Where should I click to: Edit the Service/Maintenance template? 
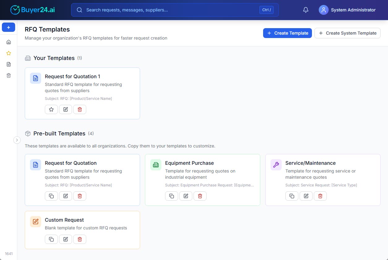coord(306,196)
